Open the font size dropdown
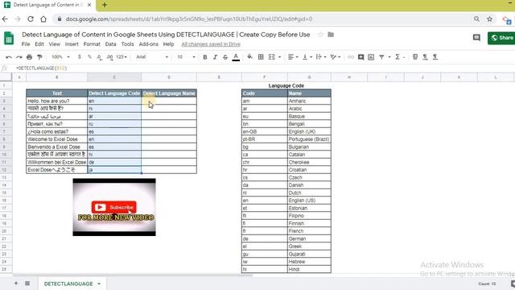The height and width of the screenshot is (290, 515). coord(186,57)
